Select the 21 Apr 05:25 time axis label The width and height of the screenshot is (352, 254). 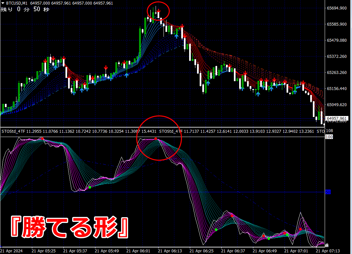point(43,251)
